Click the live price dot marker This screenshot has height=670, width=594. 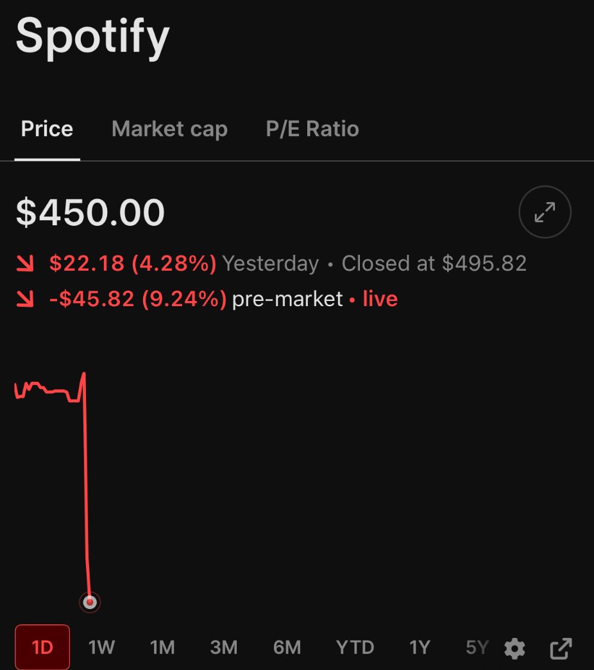coord(90,602)
